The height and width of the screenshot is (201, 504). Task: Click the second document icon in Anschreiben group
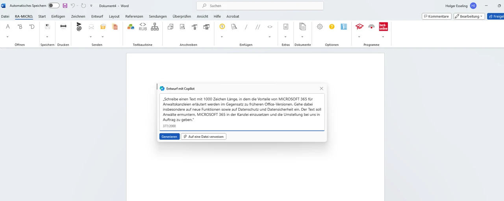[182, 27]
